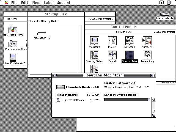This screenshot has width=176, height=132.
Task: Click the '10 items' text in System Folder window
Action: pos(12,19)
